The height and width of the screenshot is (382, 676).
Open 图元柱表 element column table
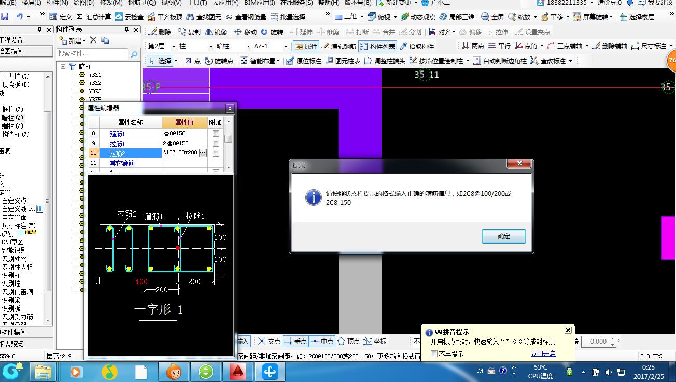pyautogui.click(x=342, y=61)
